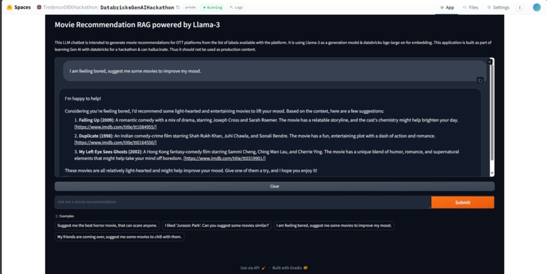Screen dimensions: 547x274
Task: Select the 'Jurassic Park' similar movies example
Action: coord(216,226)
